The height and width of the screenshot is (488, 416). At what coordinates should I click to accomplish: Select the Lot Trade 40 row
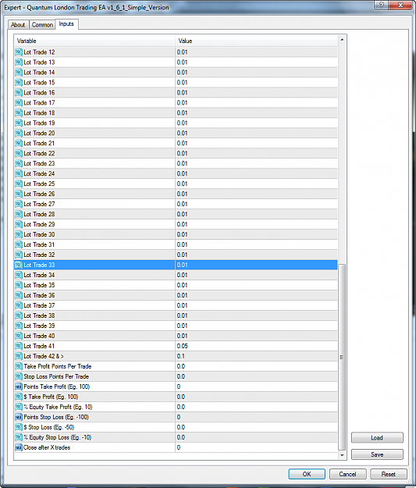tap(176, 336)
